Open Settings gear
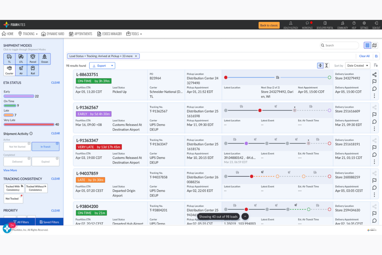This screenshot has height=255, width=382. coord(364,25)
